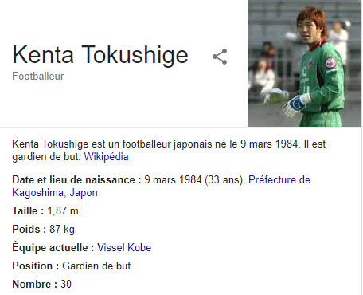363x295 pixels.
Task: Click the Footballeur subtitle
Action: coord(38,77)
